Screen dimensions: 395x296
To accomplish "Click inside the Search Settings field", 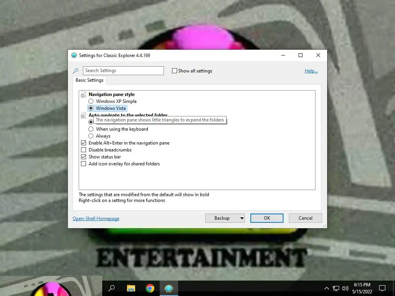I will point(123,71).
